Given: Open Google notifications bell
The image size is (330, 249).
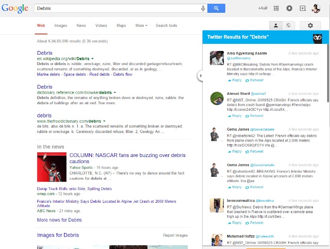Looking at the screenshot, I should [289, 8].
